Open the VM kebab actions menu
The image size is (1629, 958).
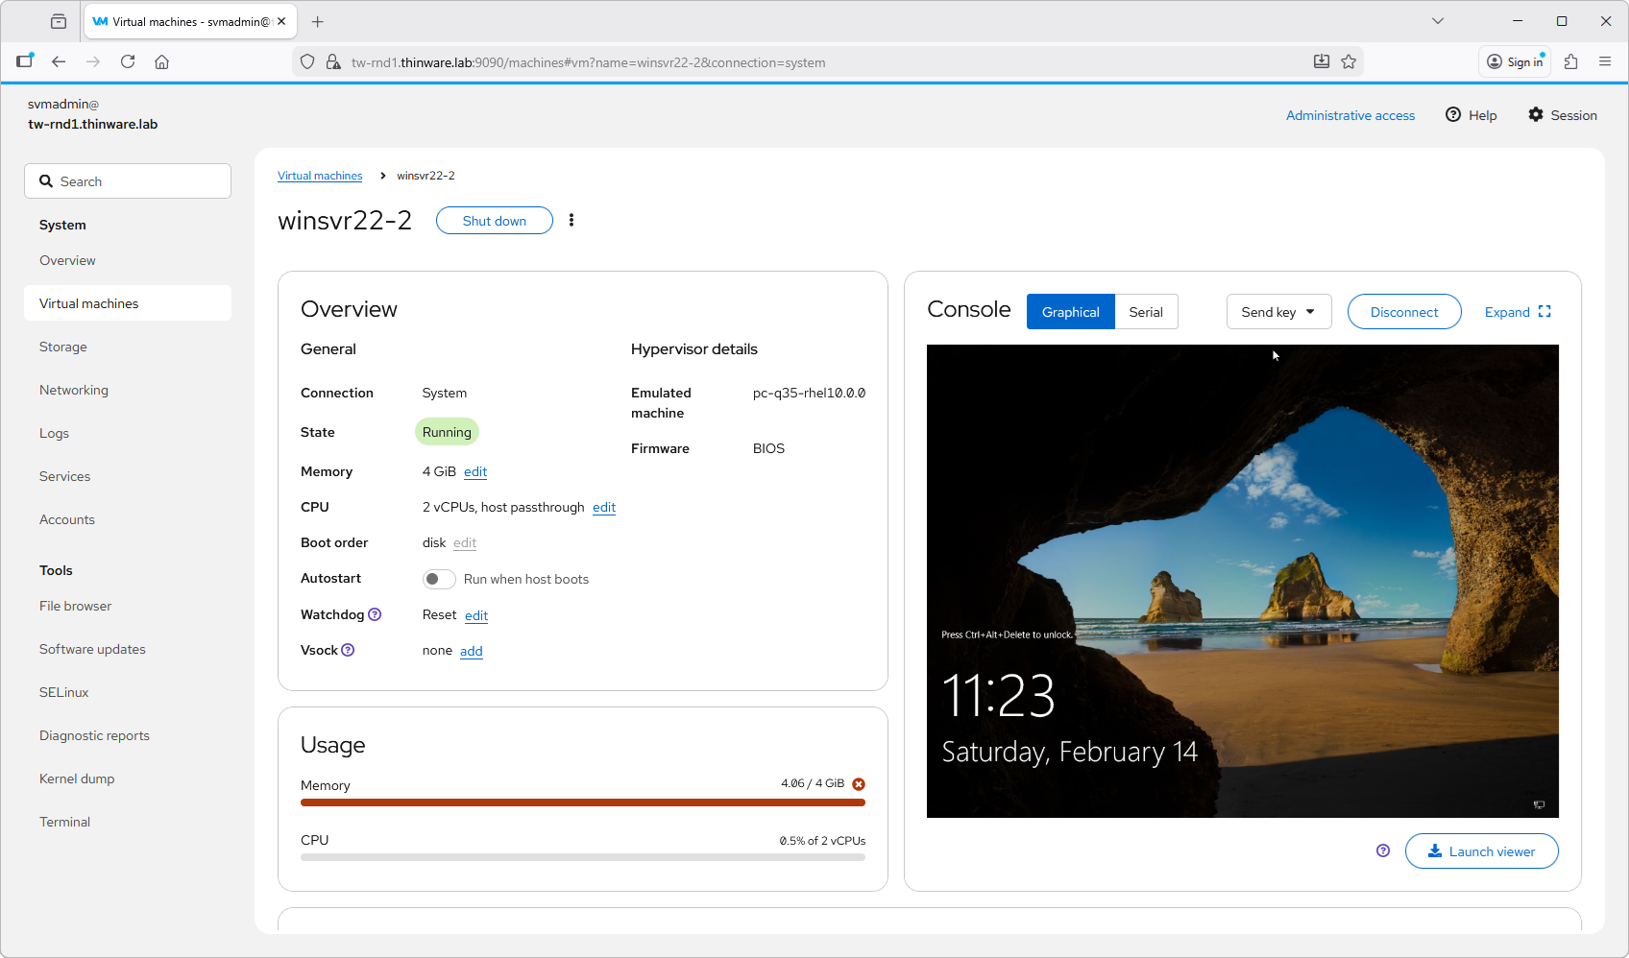pos(571,220)
